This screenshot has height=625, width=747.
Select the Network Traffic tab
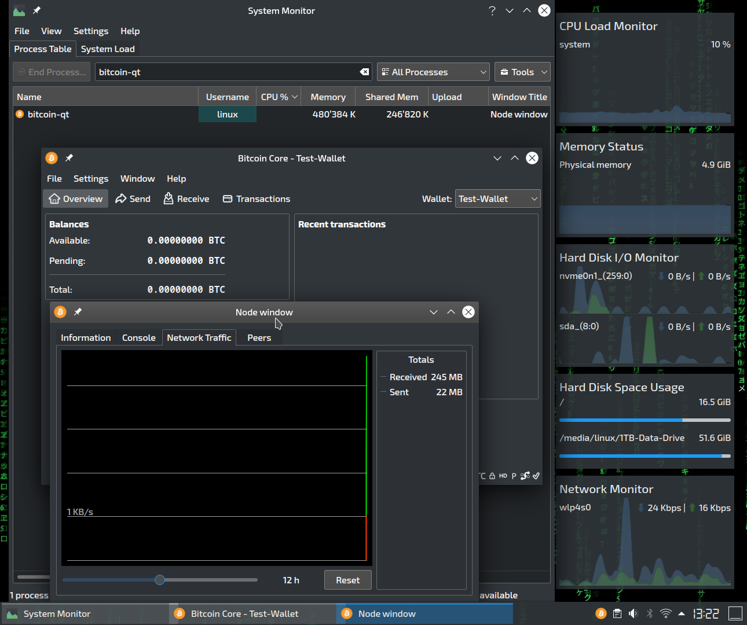pos(199,337)
